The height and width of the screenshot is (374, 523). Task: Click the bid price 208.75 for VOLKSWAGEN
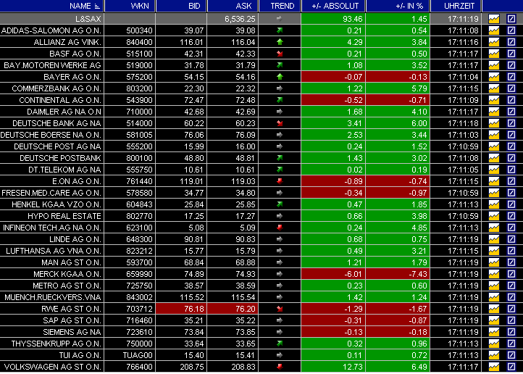[x=192, y=367]
